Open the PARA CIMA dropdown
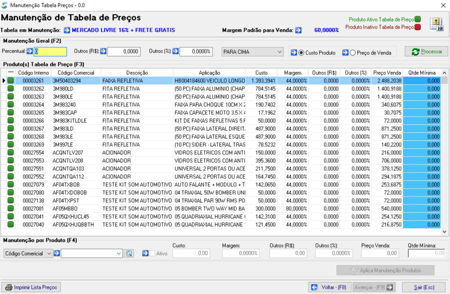Viewport: 450px width, 294px height. tap(253, 52)
